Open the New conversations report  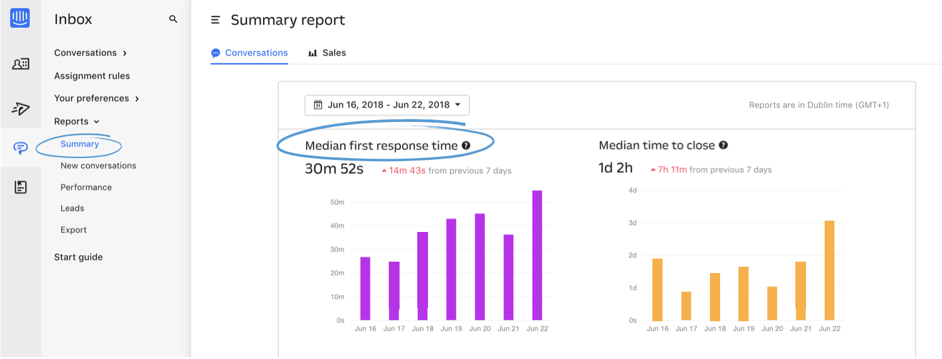[98, 166]
